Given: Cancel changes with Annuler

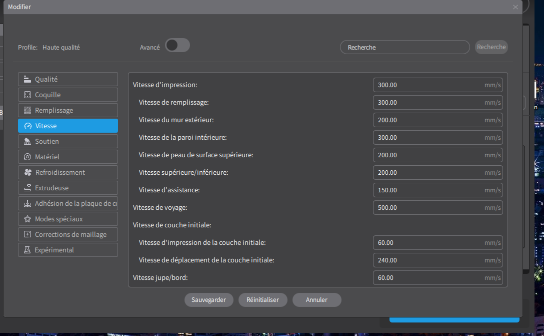Looking at the screenshot, I should [317, 300].
